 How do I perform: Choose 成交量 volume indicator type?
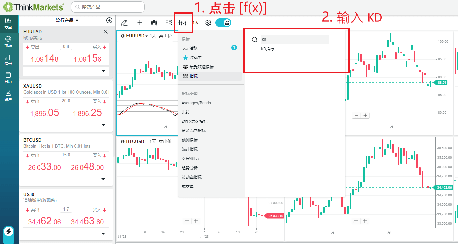(x=188, y=186)
